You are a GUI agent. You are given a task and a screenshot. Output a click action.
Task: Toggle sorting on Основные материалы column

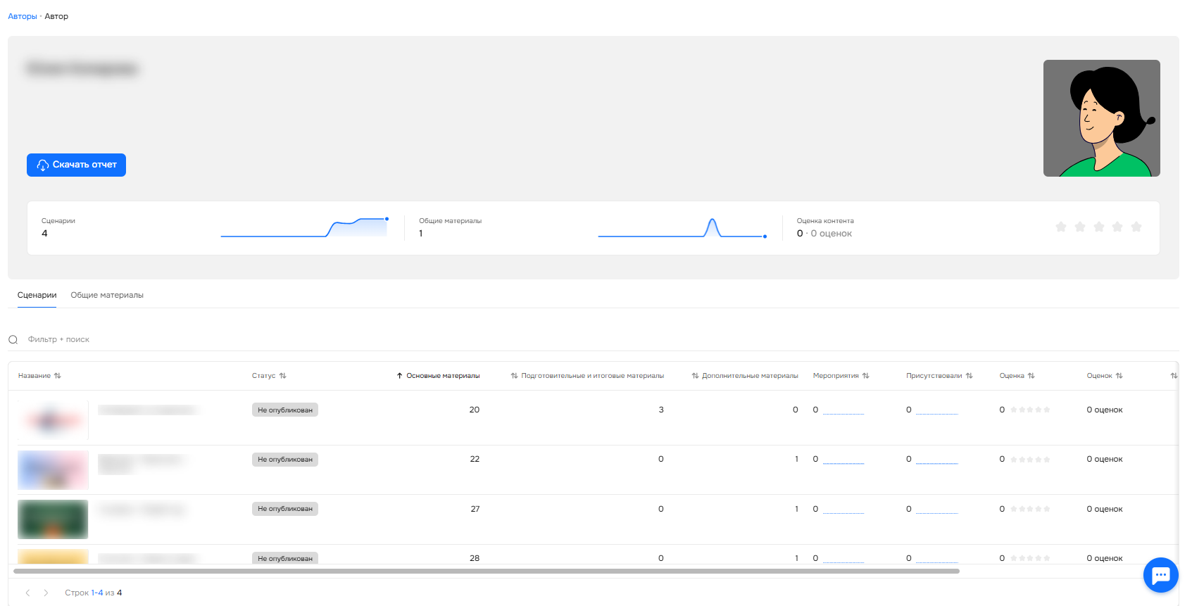coord(438,376)
